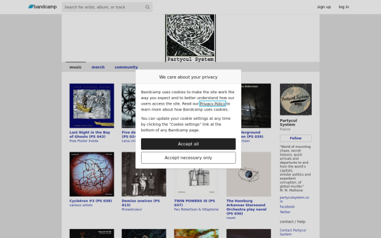Open the Facebook link
This screenshot has width=381, height=238.
coord(287,207)
